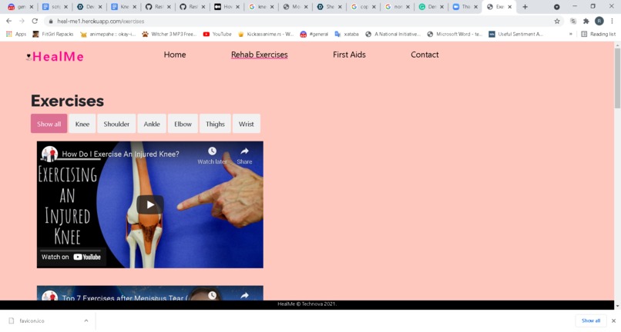Click Share arrow icon on knee video

[244, 151]
